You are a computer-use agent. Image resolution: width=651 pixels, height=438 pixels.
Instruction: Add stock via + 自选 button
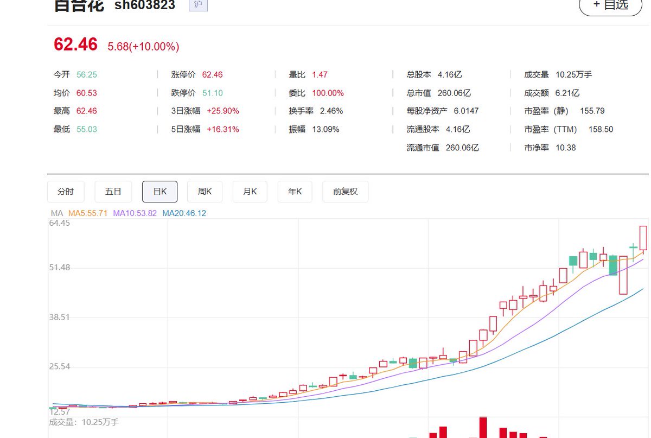pyautogui.click(x=610, y=5)
